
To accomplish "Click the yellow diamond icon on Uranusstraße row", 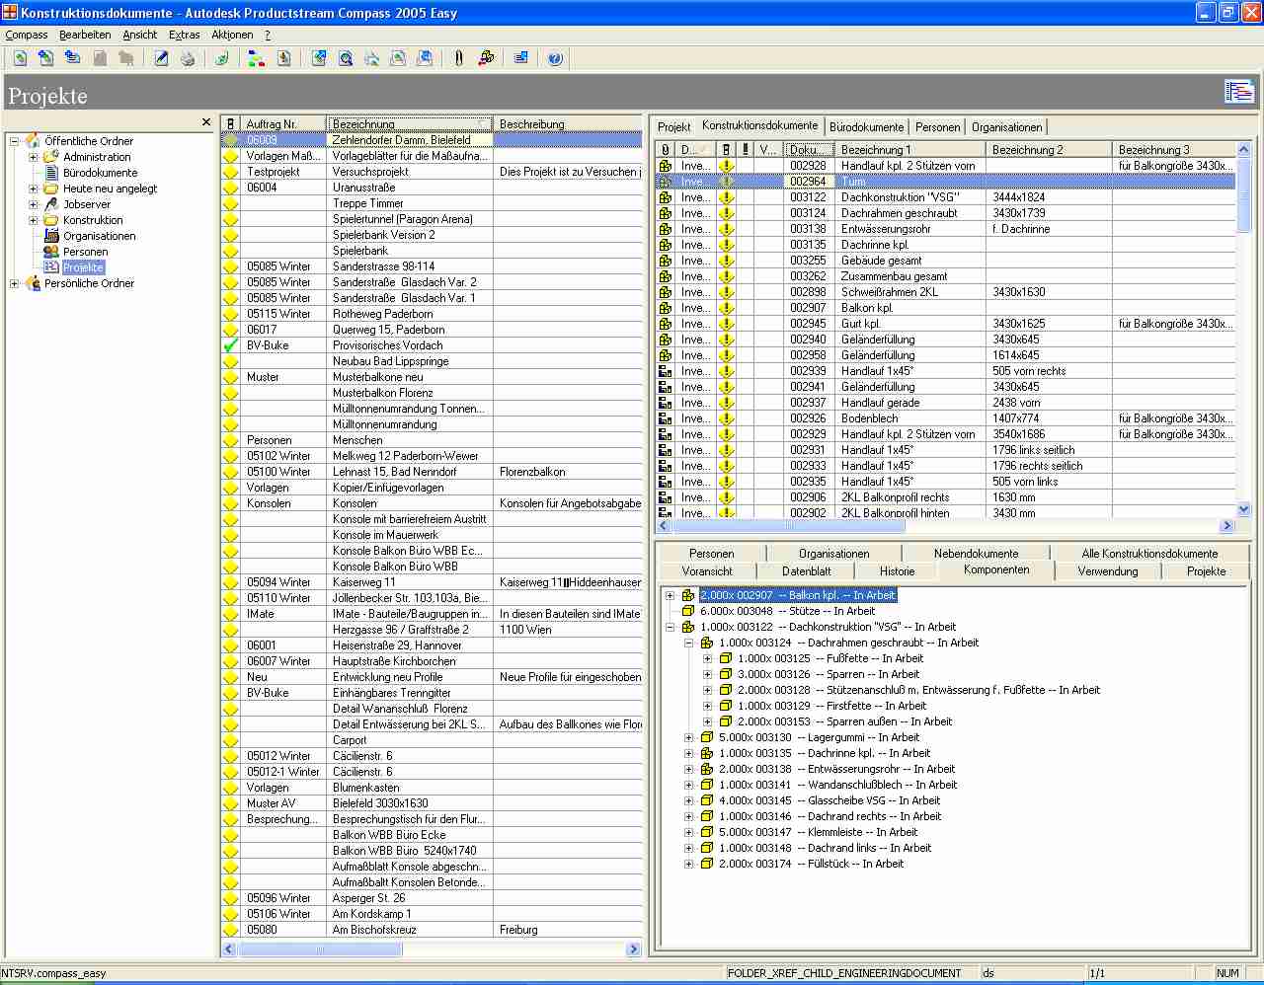I will click(230, 188).
